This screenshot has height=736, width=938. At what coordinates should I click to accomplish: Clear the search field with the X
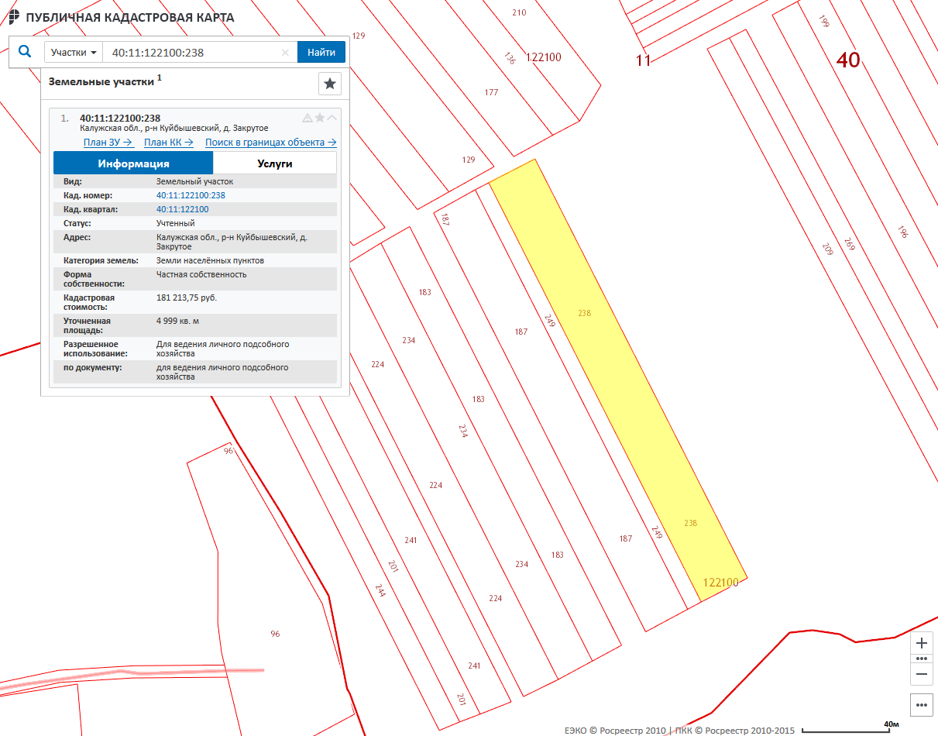(x=285, y=53)
